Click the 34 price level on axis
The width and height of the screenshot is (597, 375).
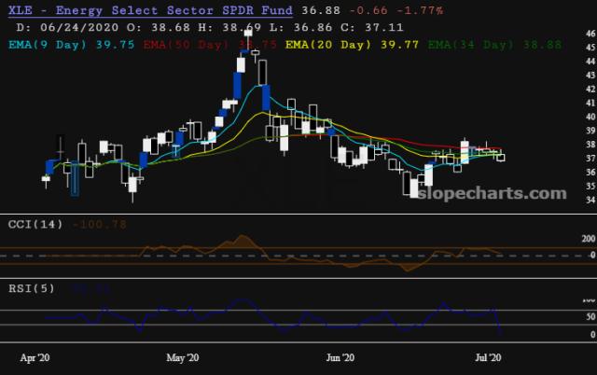589,200
